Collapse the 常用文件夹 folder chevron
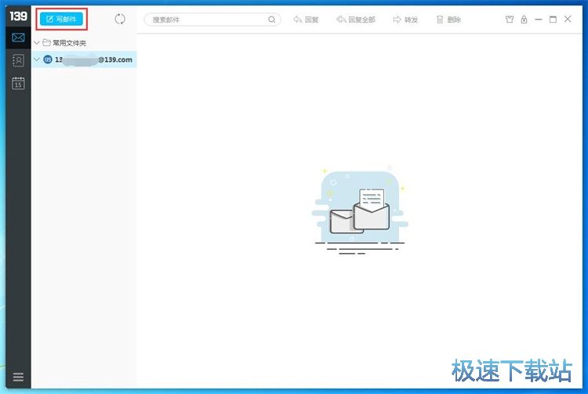588x394 pixels. [x=37, y=43]
